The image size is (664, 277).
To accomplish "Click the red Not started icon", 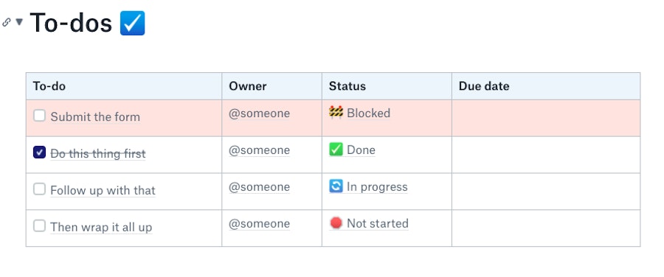I will [x=336, y=223].
